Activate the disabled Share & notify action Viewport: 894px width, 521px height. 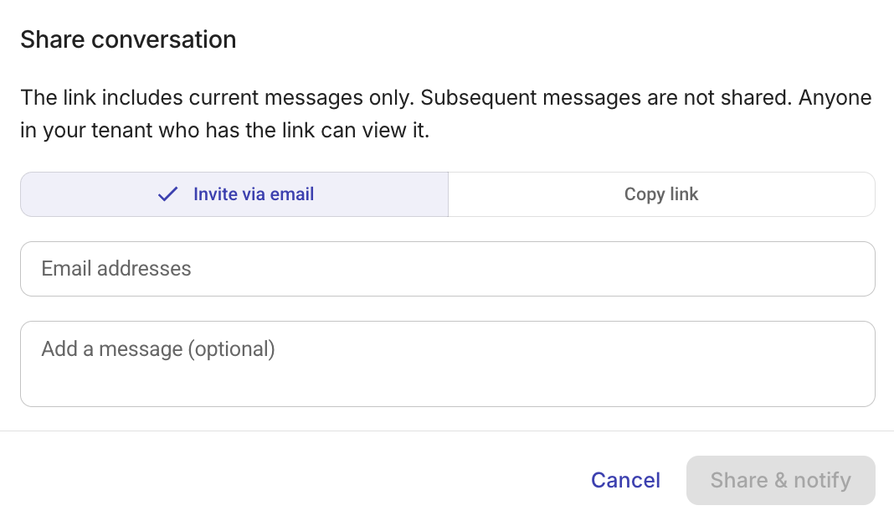(780, 480)
